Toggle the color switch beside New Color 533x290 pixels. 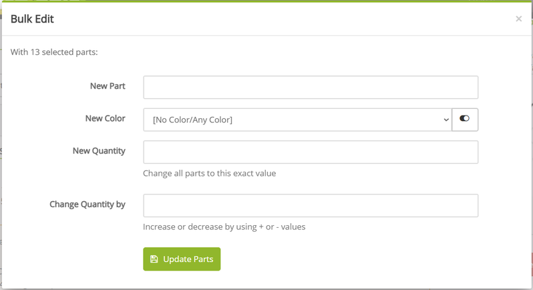click(465, 119)
